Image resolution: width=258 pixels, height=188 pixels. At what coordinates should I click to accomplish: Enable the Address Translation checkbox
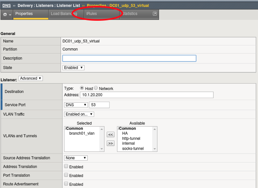(x=66, y=166)
